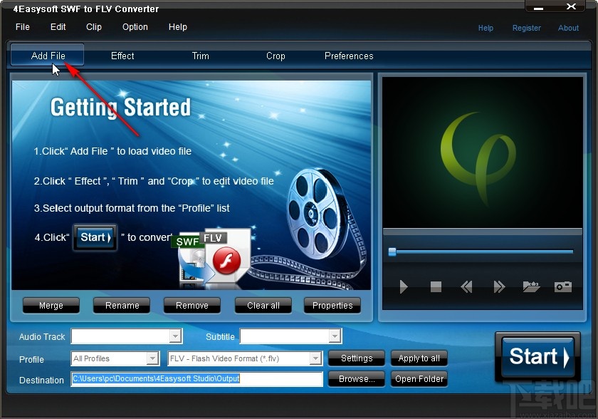Click the Rewind icon under the preview

click(x=466, y=286)
